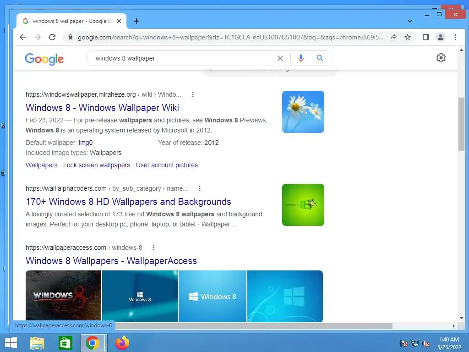
Task: Launch the Store app from taskbar
Action: (65, 343)
